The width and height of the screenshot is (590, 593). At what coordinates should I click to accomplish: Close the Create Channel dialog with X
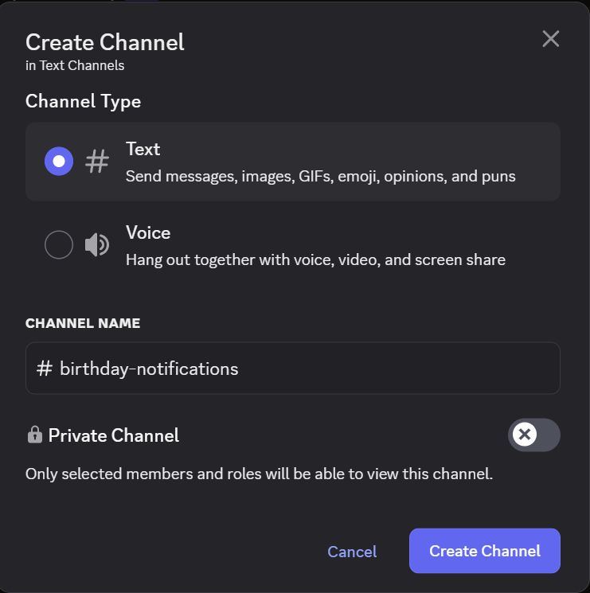(550, 39)
